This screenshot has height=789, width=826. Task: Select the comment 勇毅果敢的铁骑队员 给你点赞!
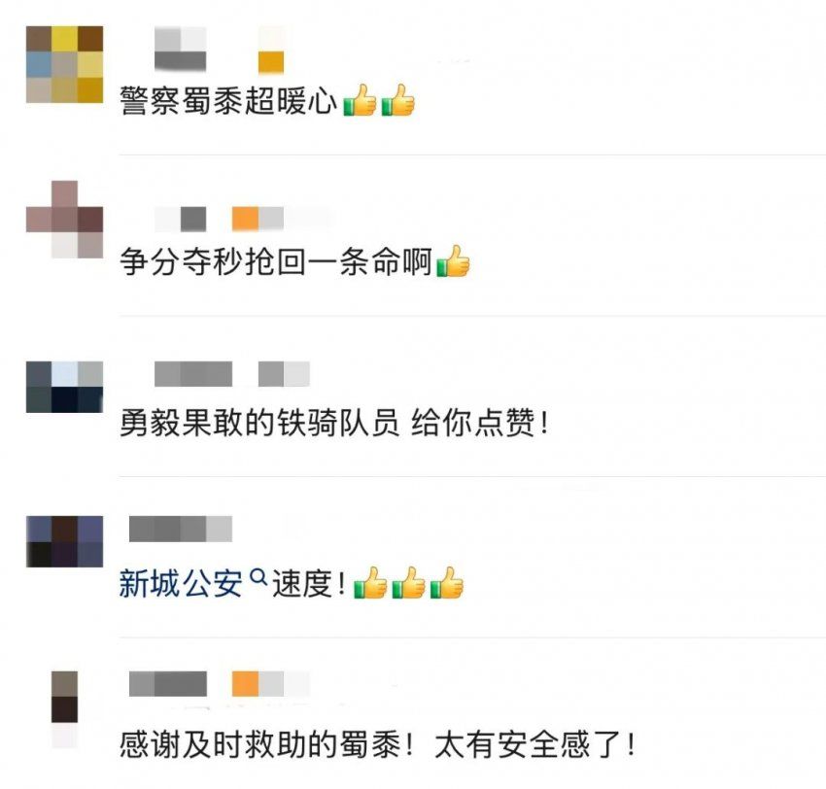tap(334, 423)
